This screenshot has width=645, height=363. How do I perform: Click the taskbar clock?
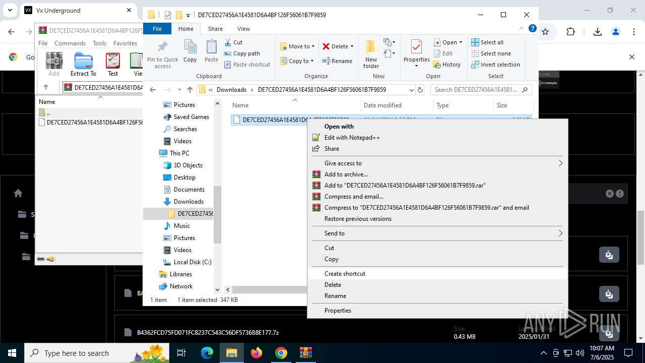click(x=602, y=353)
